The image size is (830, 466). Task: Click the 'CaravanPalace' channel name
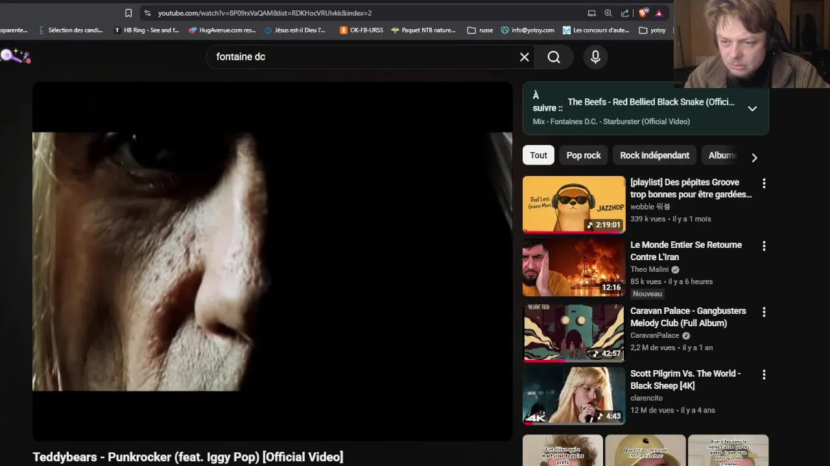coord(654,335)
